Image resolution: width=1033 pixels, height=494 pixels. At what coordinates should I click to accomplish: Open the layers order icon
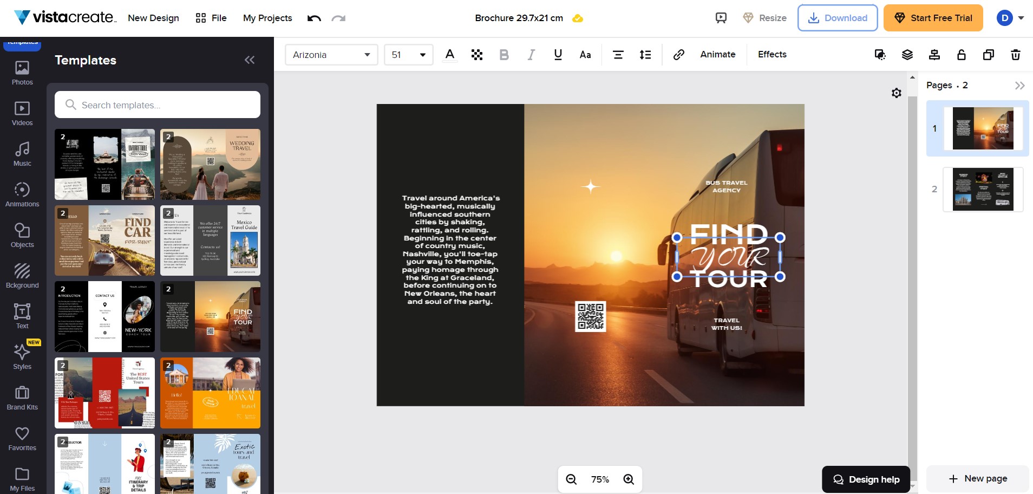pyautogui.click(x=907, y=55)
